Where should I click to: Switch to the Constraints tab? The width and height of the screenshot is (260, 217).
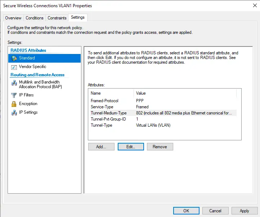pos(57,18)
